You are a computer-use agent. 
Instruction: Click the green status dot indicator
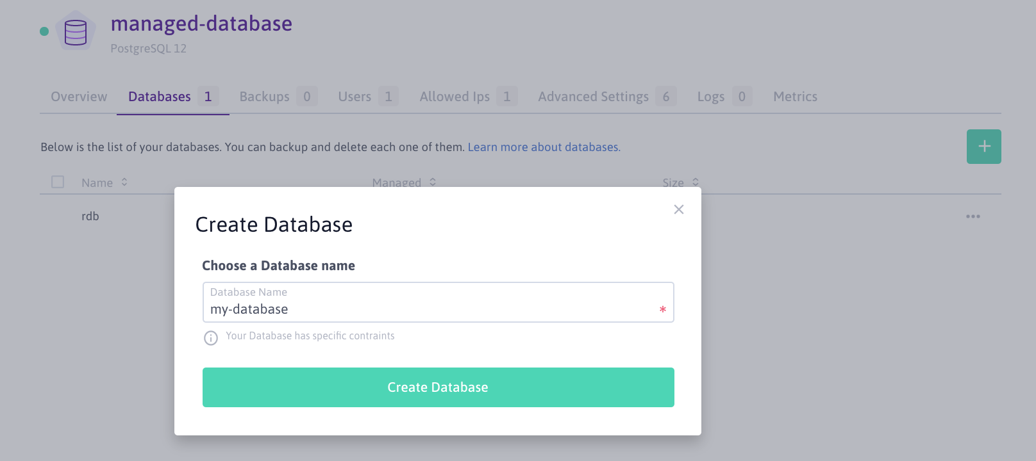point(44,31)
